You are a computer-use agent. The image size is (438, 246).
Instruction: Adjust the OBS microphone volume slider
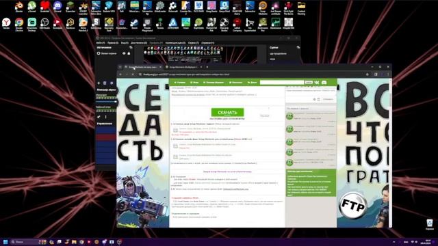tap(107, 102)
